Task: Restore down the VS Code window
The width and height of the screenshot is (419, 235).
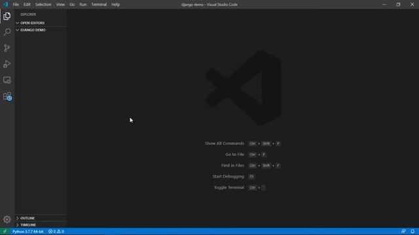Action: point(398,5)
